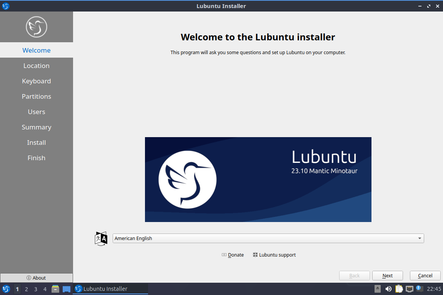Switch to virtual desktop 3
The height and width of the screenshot is (295, 443).
pos(36,289)
